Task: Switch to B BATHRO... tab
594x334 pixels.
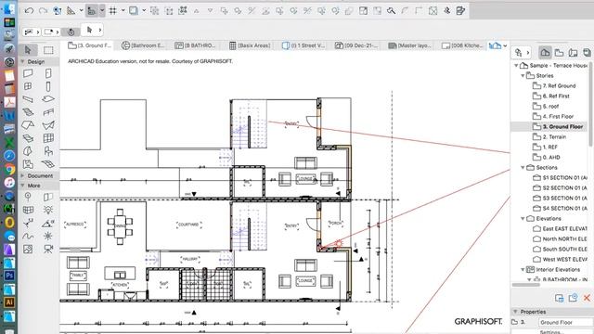Action: click(196, 45)
